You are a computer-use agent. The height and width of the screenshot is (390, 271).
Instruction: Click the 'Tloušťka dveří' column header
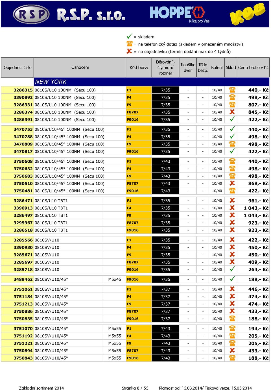188,67
